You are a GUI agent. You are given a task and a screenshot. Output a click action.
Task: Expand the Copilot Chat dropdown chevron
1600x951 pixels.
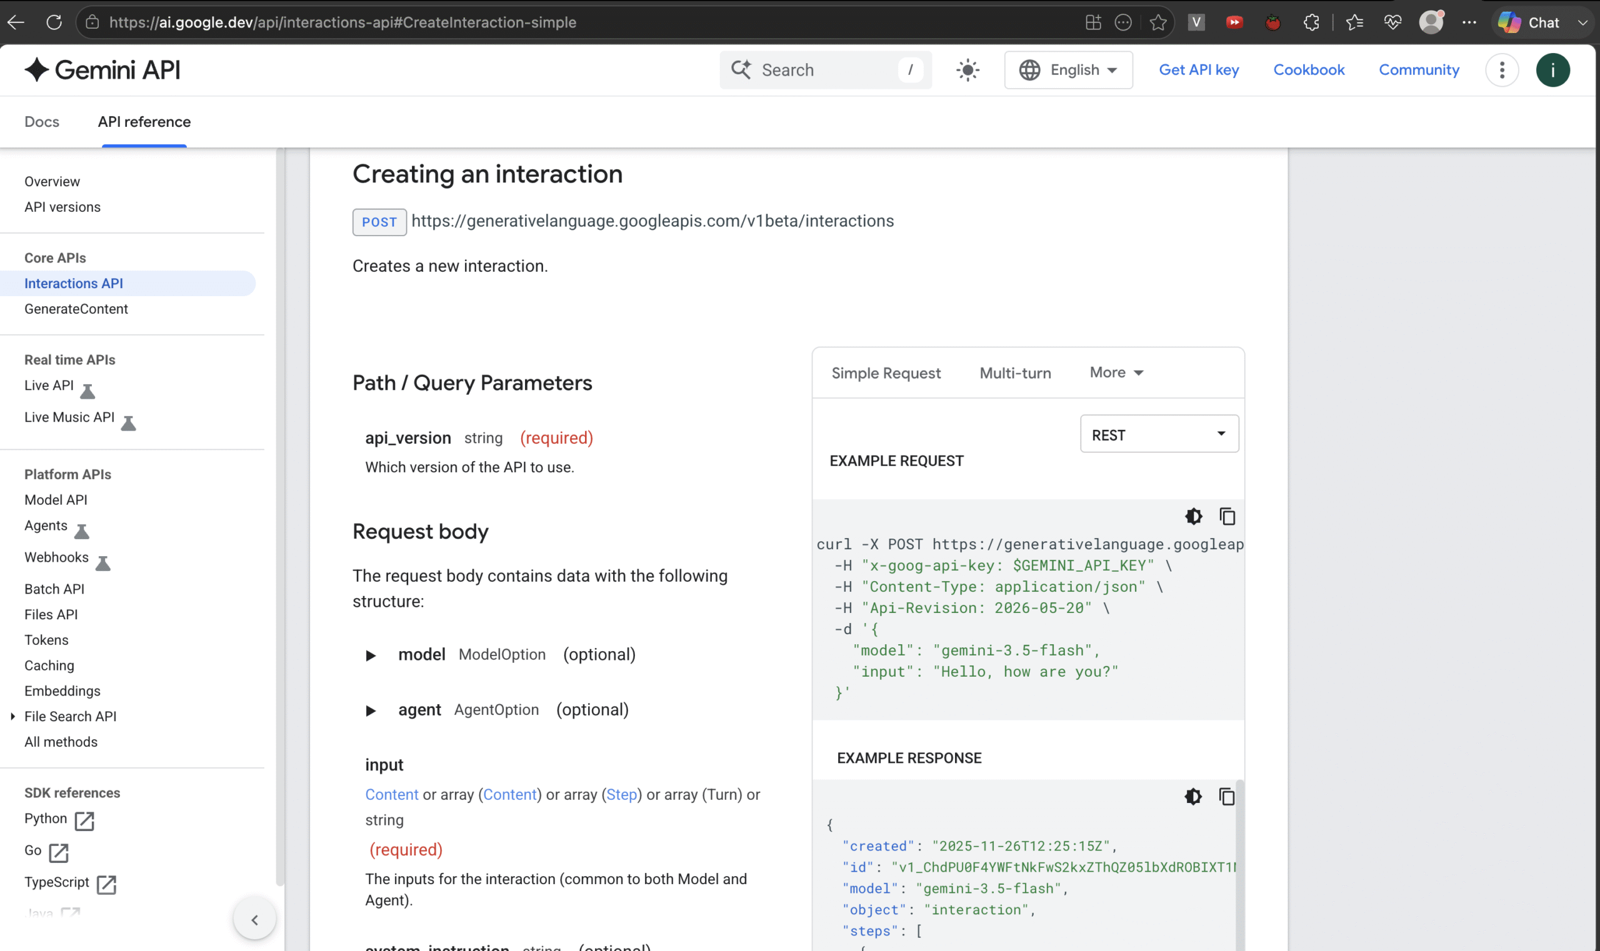pos(1582,22)
